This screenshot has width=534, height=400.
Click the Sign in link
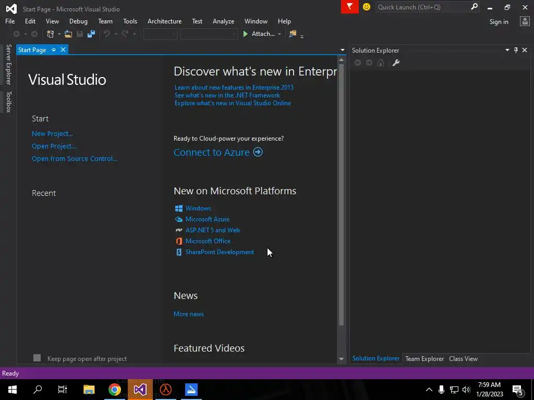pyautogui.click(x=499, y=22)
